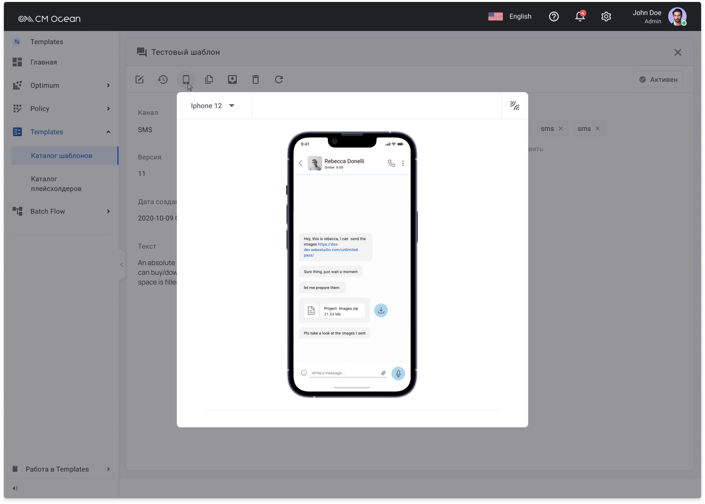Select Каталог шаблонов in sidebar

65,156
